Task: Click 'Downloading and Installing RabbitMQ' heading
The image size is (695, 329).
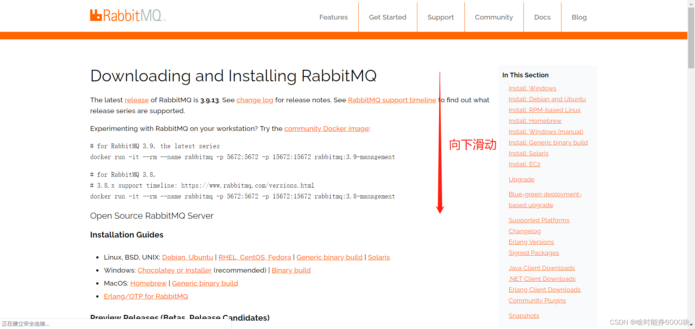Action: point(233,76)
